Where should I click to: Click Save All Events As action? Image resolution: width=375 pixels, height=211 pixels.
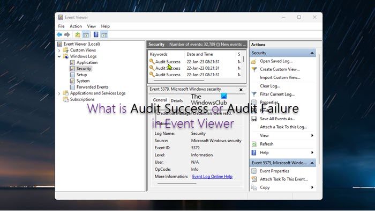tap(277, 119)
